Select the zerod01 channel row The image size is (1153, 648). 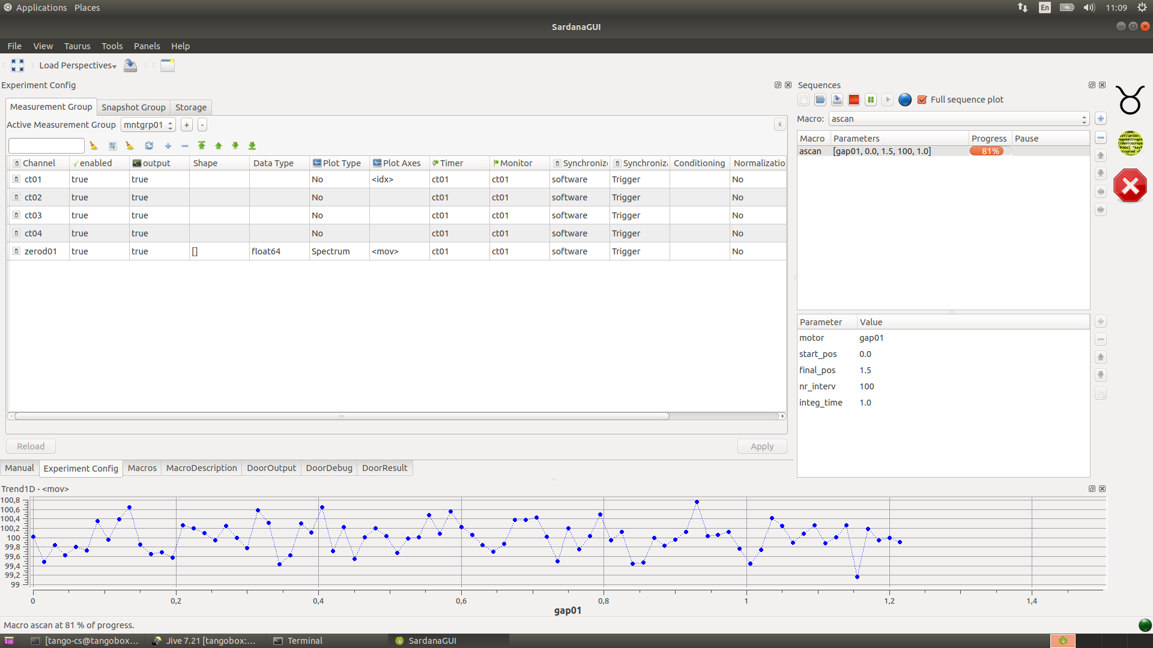tap(397, 251)
